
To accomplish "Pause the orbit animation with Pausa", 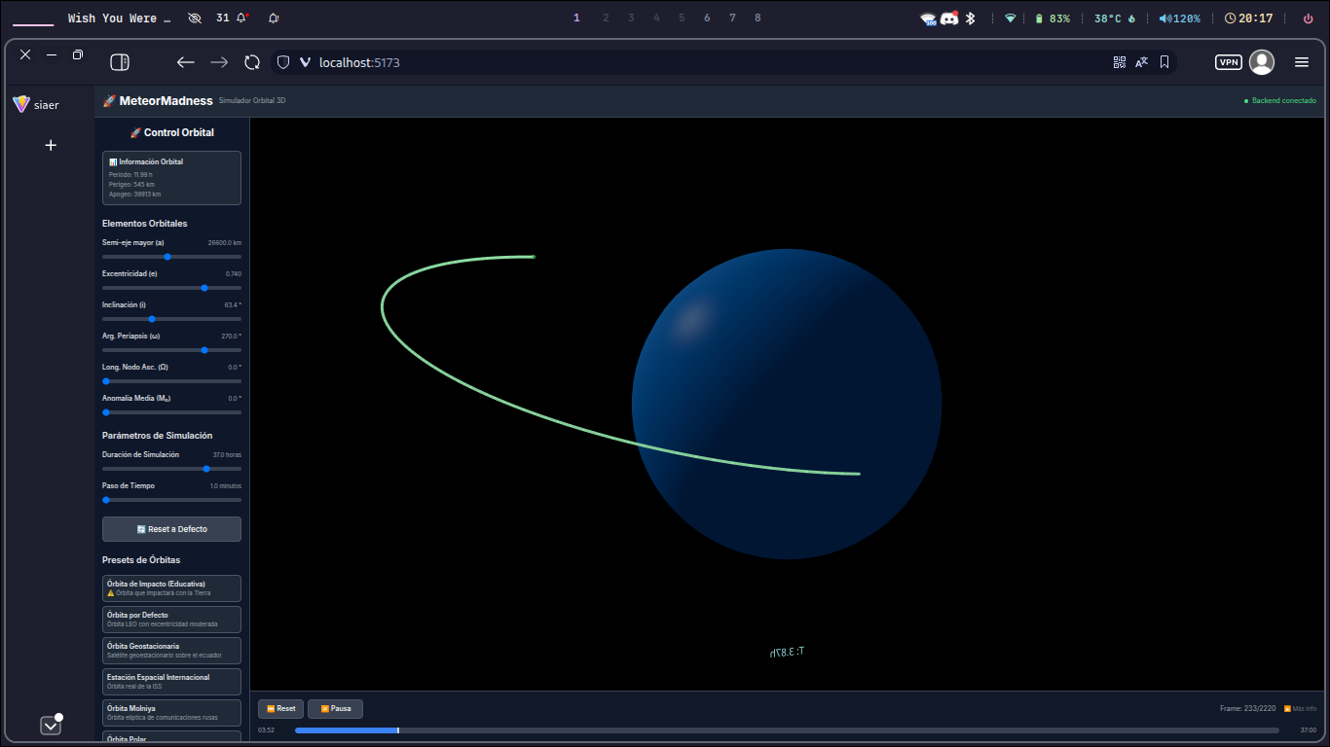I will (335, 709).
